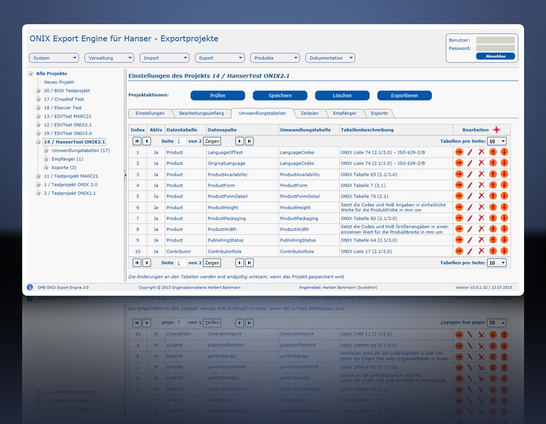Expand the Exporte (3) tree node
546x424 pixels.
tap(46, 168)
